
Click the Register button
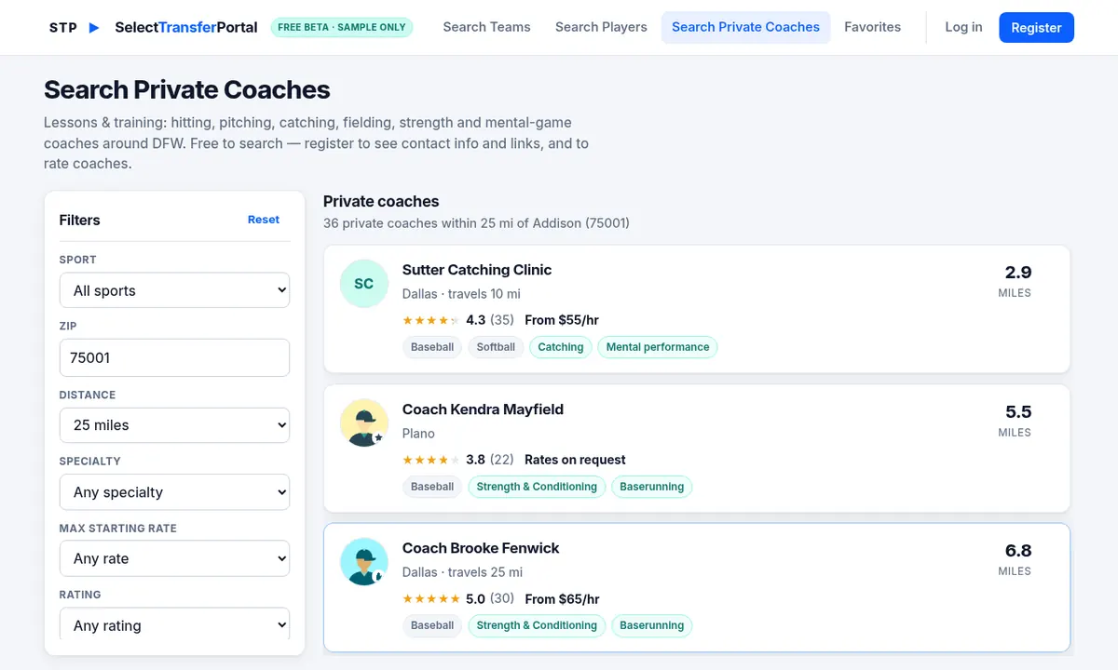click(x=1036, y=28)
